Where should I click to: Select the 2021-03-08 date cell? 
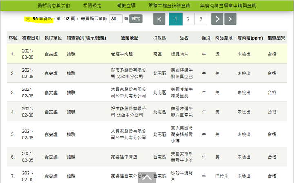click(x=28, y=54)
